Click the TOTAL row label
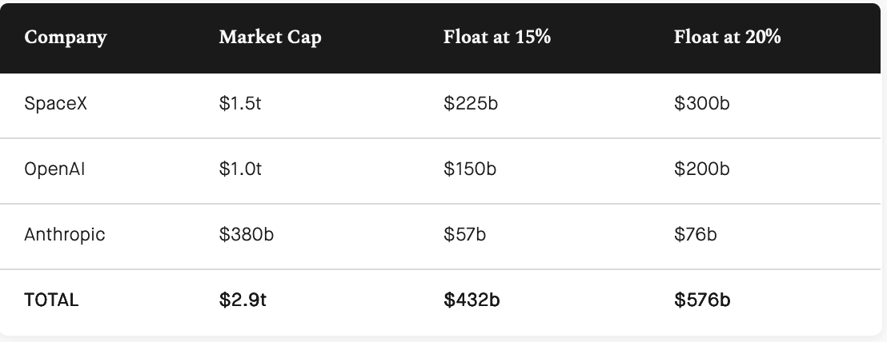 pyautogui.click(x=51, y=300)
